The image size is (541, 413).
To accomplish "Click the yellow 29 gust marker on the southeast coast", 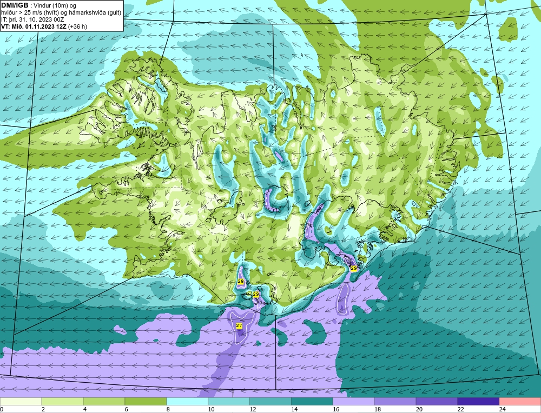I will point(354,268).
